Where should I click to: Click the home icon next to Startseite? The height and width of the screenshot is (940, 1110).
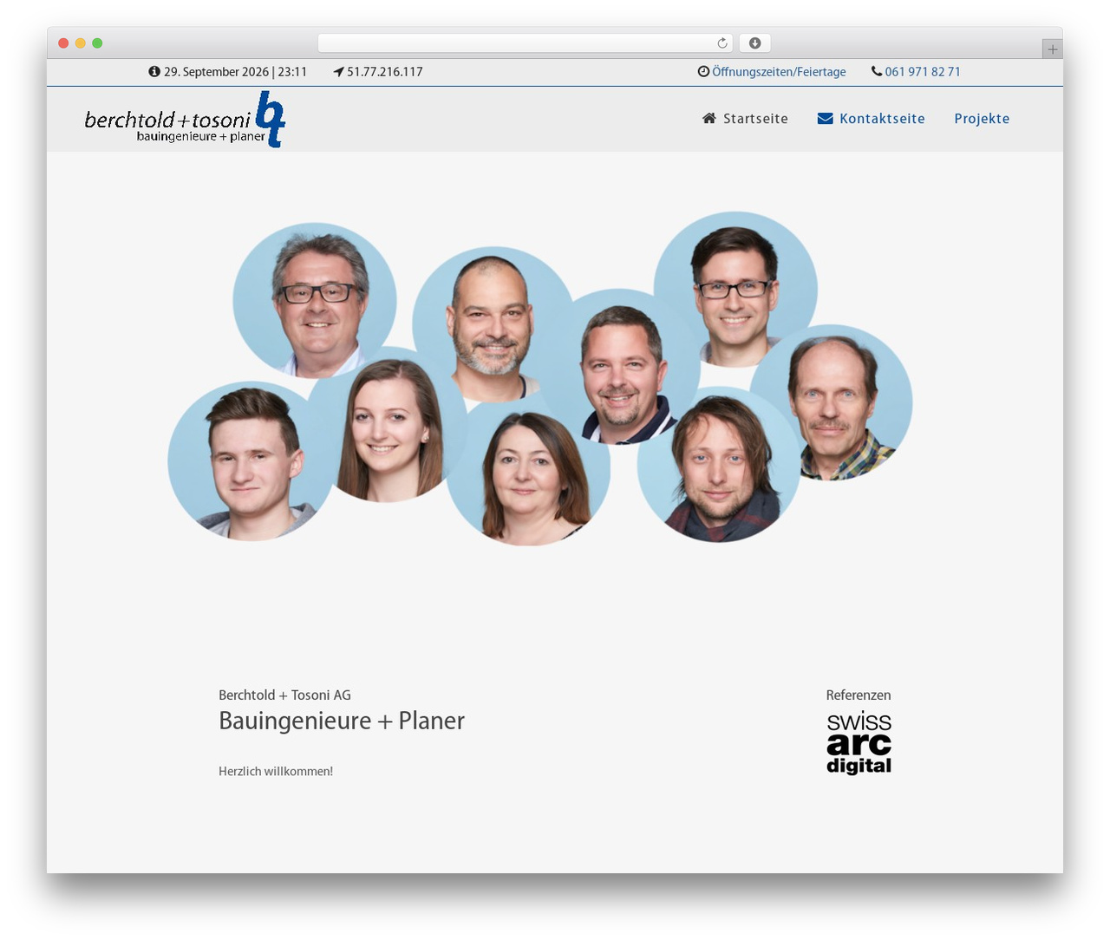click(x=709, y=118)
